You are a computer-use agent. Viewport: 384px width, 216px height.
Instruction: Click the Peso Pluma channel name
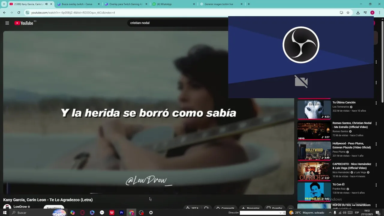tap(339, 152)
